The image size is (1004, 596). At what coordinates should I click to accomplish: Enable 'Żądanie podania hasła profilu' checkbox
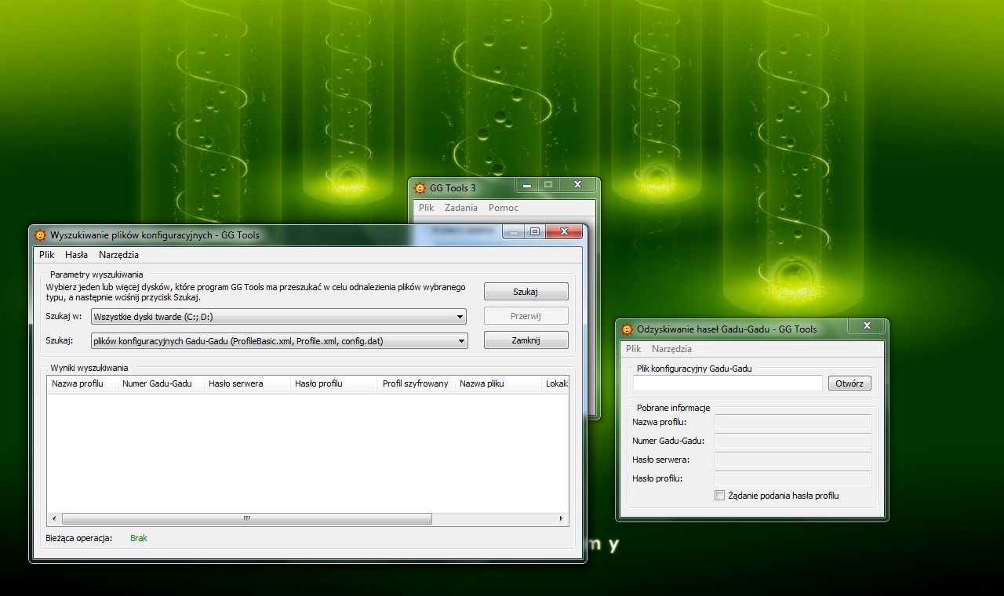(720, 496)
